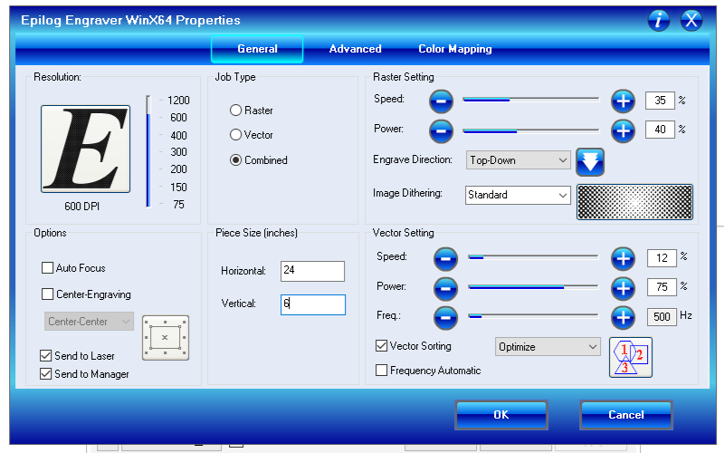724x453 pixels.
Task: Increase Vector Freq with plus button
Action: click(623, 318)
